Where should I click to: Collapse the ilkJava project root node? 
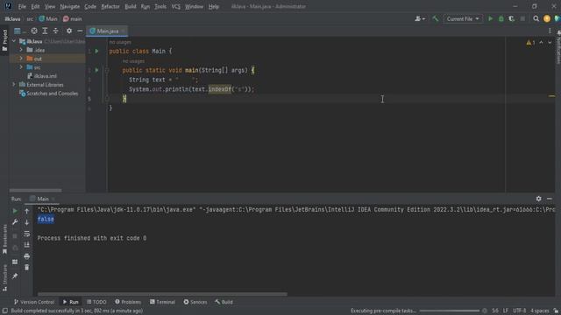14,41
